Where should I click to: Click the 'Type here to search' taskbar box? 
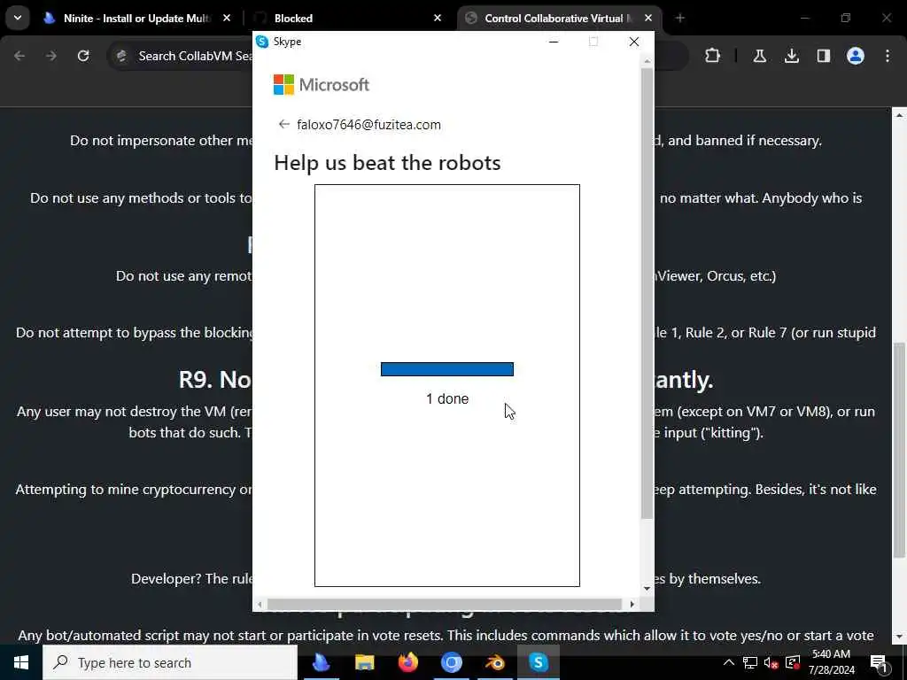point(170,662)
